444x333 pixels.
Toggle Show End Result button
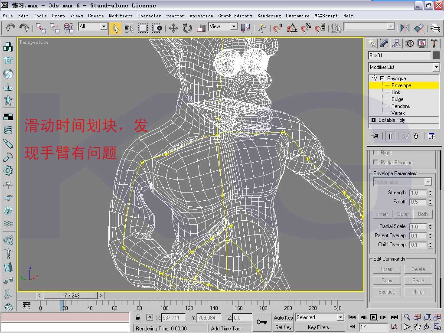[390, 136]
